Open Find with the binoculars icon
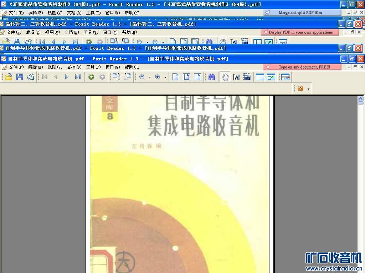365x273 pixels. pos(212,77)
